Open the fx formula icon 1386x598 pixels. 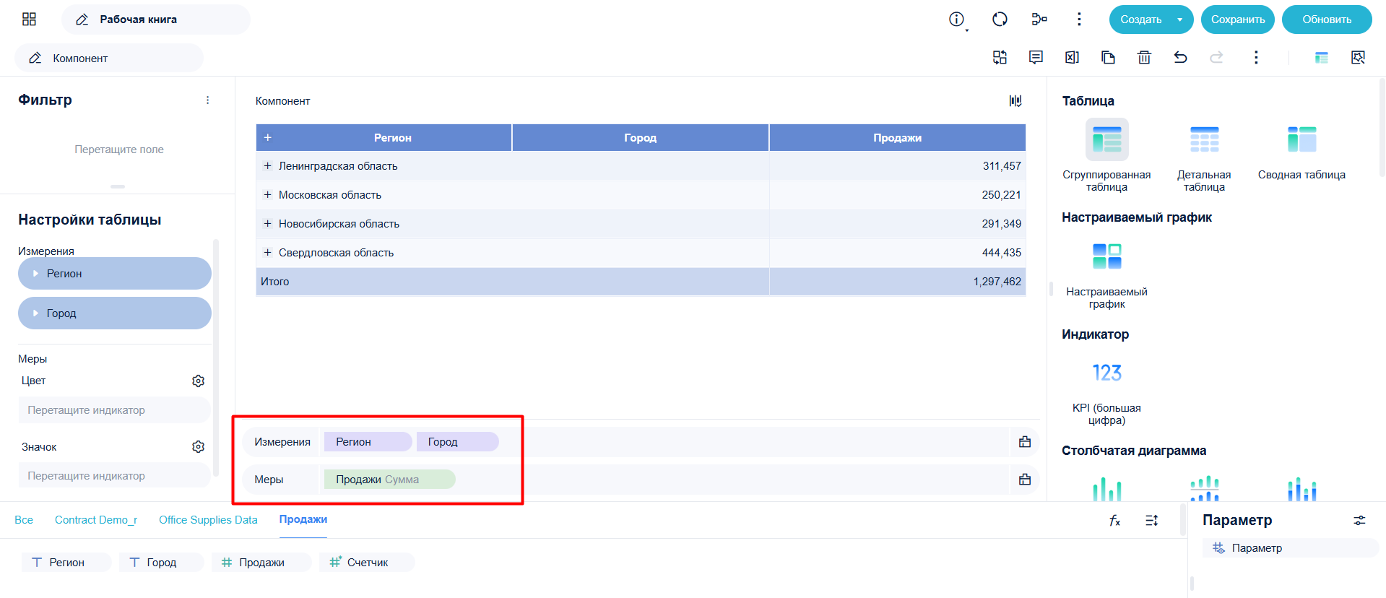click(1114, 520)
